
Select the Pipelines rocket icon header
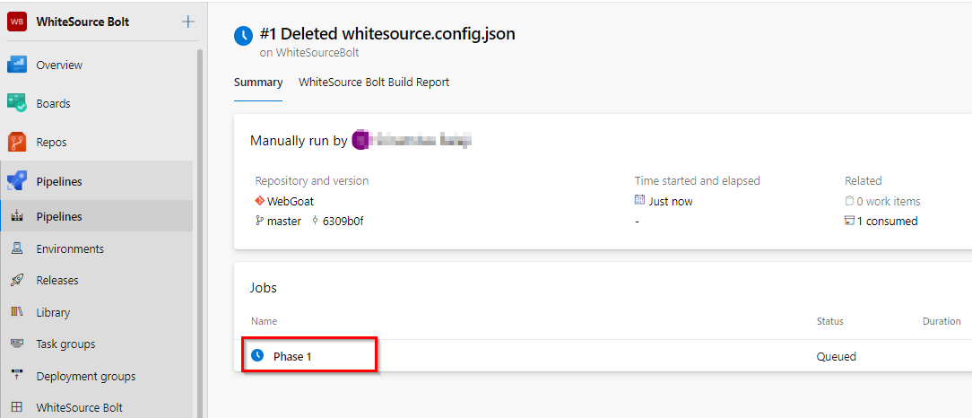click(x=17, y=182)
